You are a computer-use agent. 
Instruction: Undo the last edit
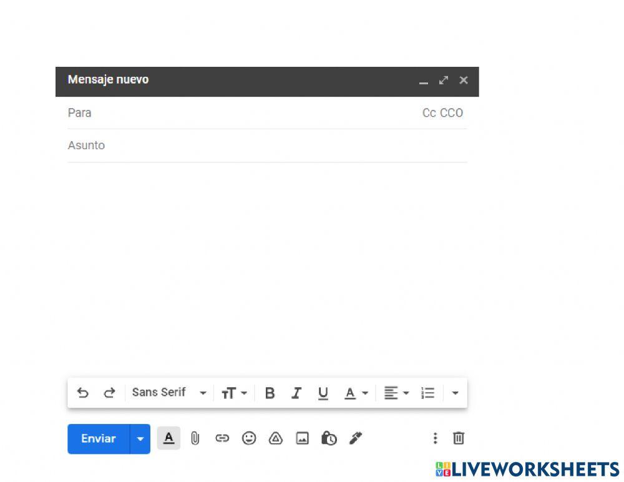[82, 393]
